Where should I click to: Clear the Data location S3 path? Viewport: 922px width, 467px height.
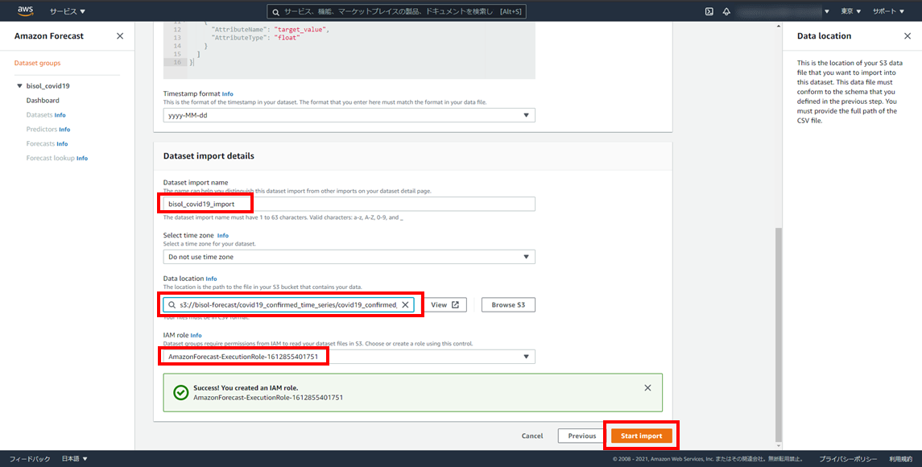pyautogui.click(x=405, y=305)
